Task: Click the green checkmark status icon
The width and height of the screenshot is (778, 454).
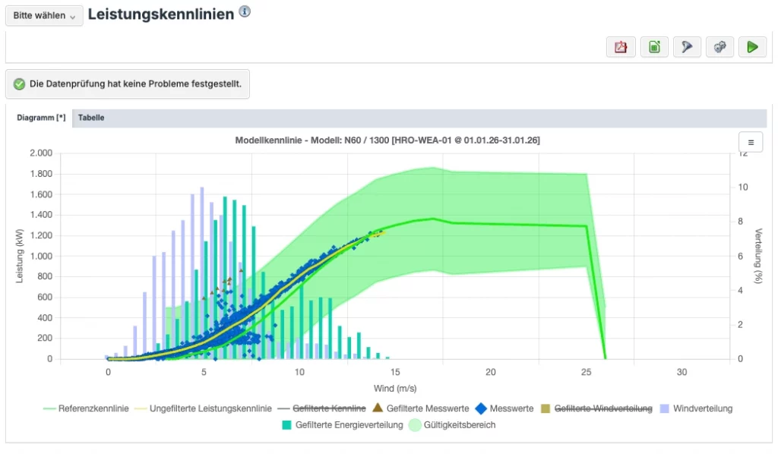Action: coord(19,84)
